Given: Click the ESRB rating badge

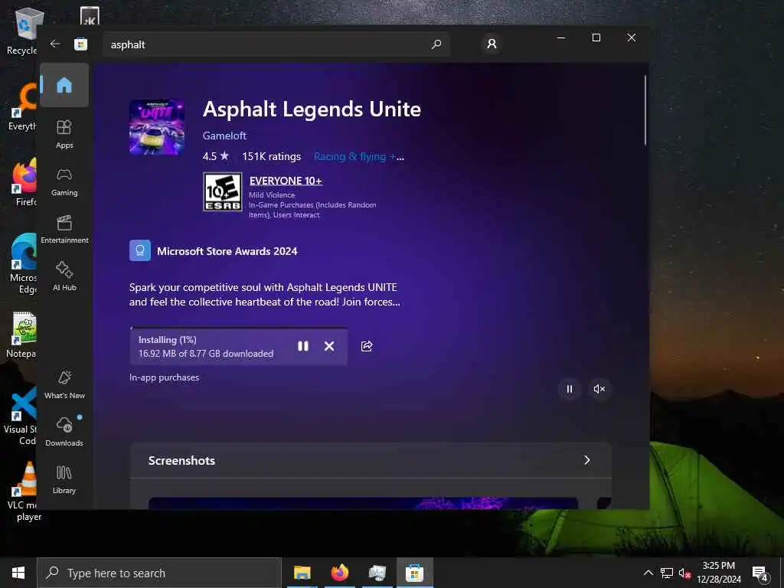Looking at the screenshot, I should pos(223,192).
